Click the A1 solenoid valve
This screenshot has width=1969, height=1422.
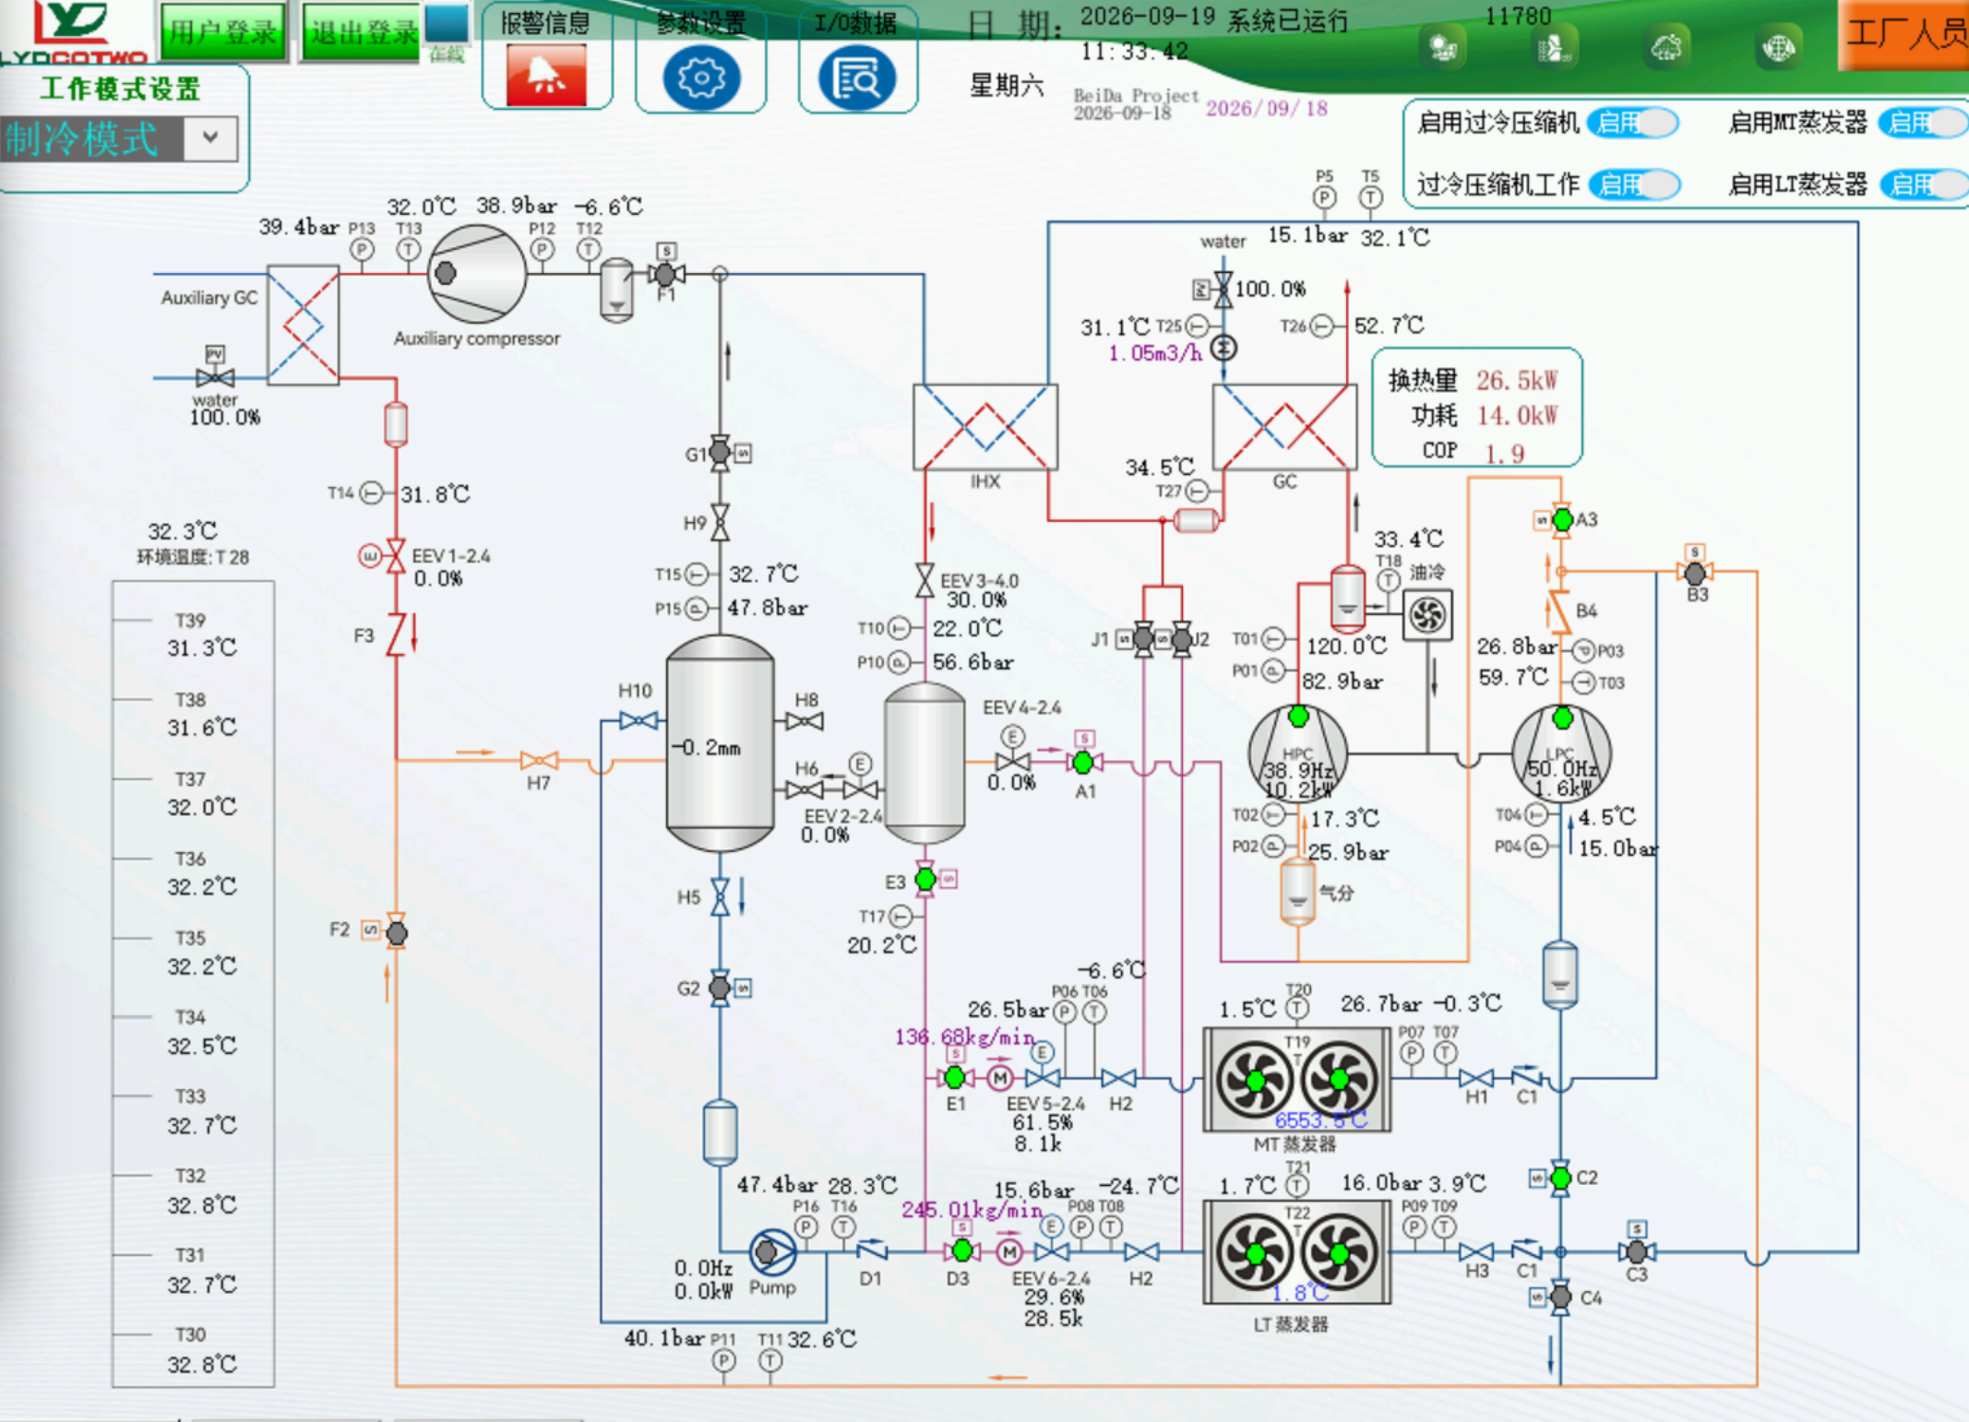[1083, 763]
